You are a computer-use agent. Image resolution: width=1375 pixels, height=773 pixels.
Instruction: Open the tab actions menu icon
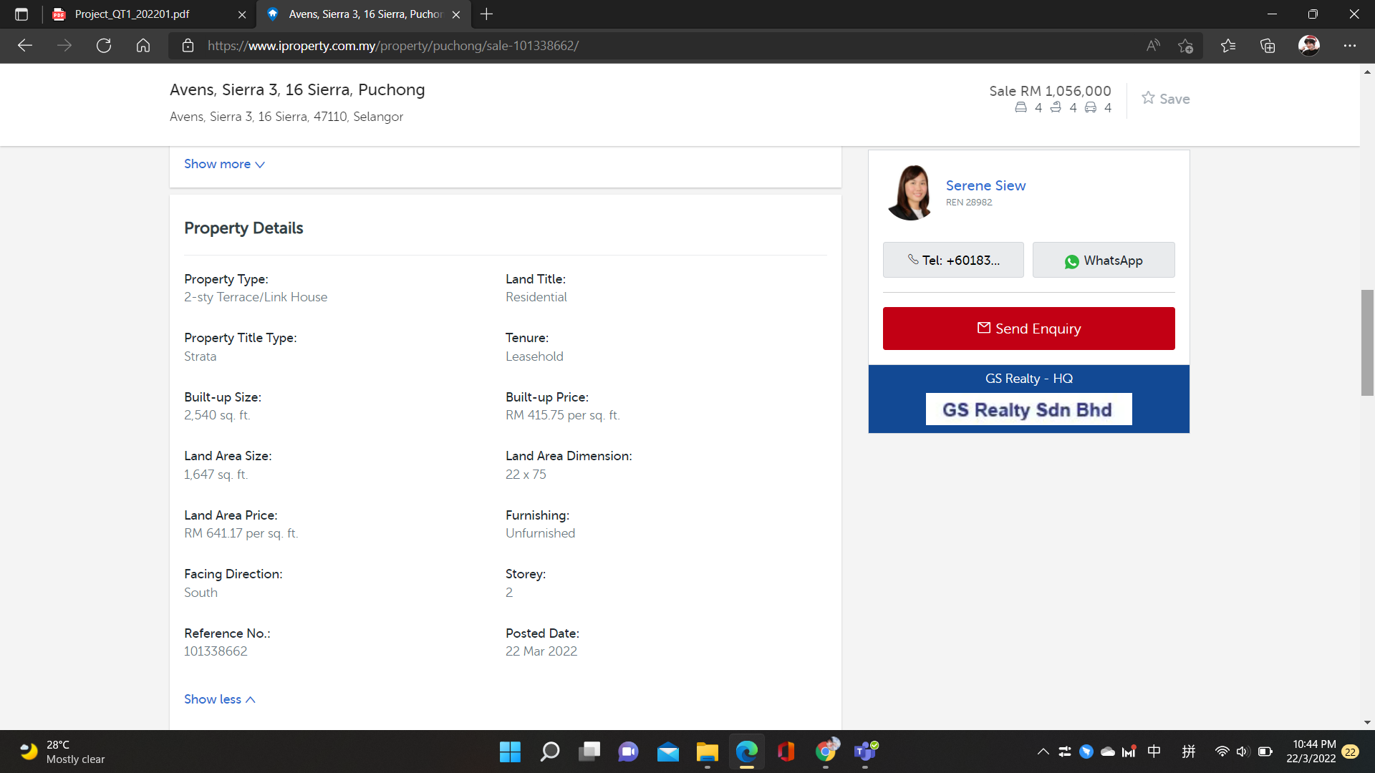tap(21, 14)
